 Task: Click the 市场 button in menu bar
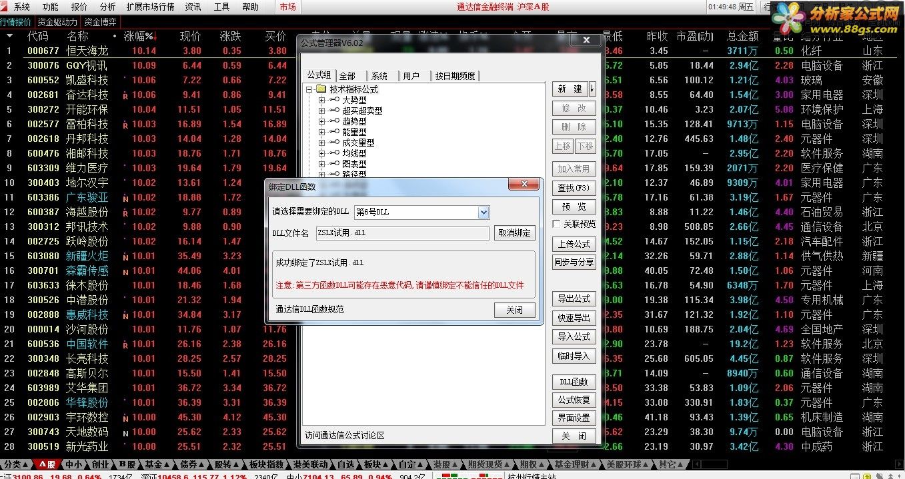click(x=288, y=7)
